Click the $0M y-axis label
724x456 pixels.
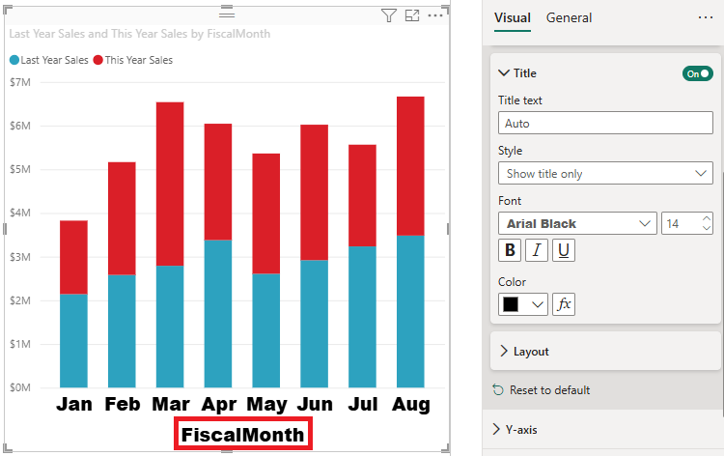20,387
